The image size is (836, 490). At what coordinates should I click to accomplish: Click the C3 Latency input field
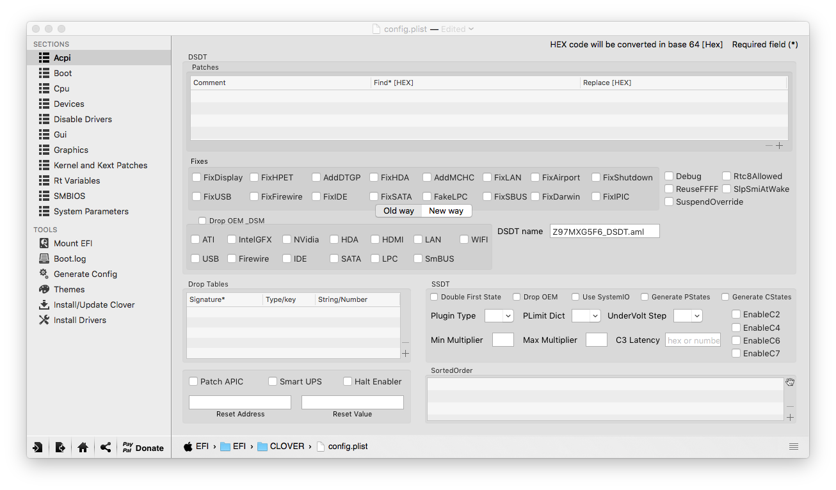[x=693, y=340]
